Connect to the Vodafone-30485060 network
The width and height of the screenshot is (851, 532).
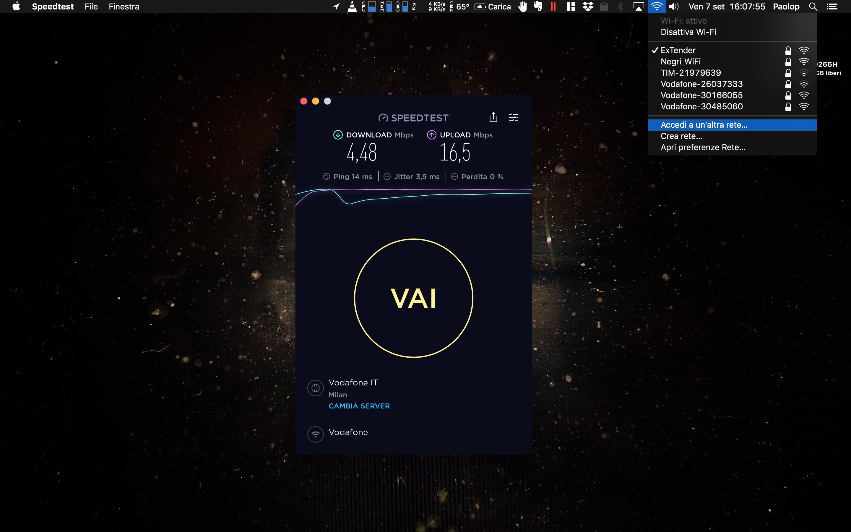point(732,107)
